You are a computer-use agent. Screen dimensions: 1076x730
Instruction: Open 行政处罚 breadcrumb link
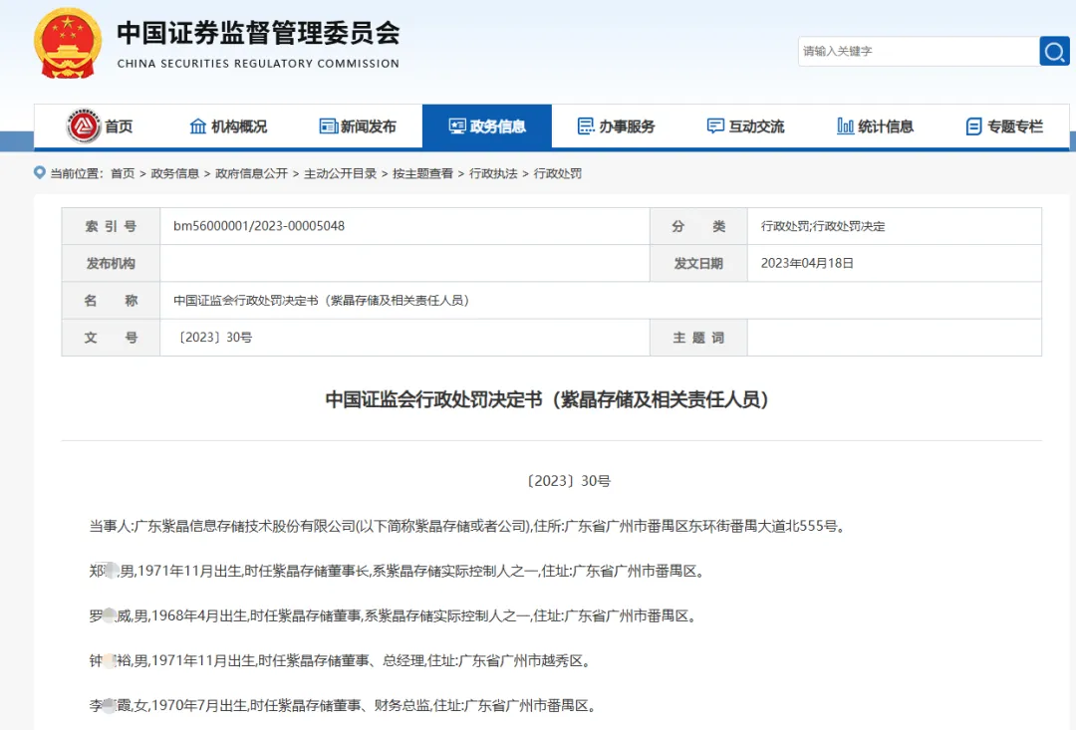pos(558,173)
